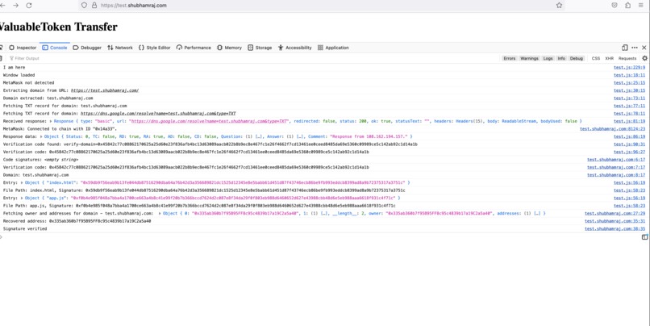Click the site security padlock icon

click(94, 6)
